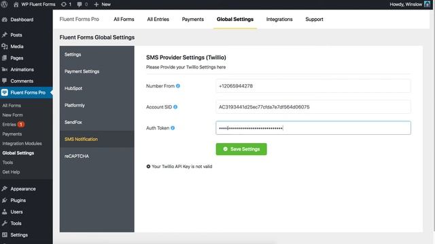Open Get Help in the sidebar submenu
Screen dimensions: 435x244
tap(11, 172)
